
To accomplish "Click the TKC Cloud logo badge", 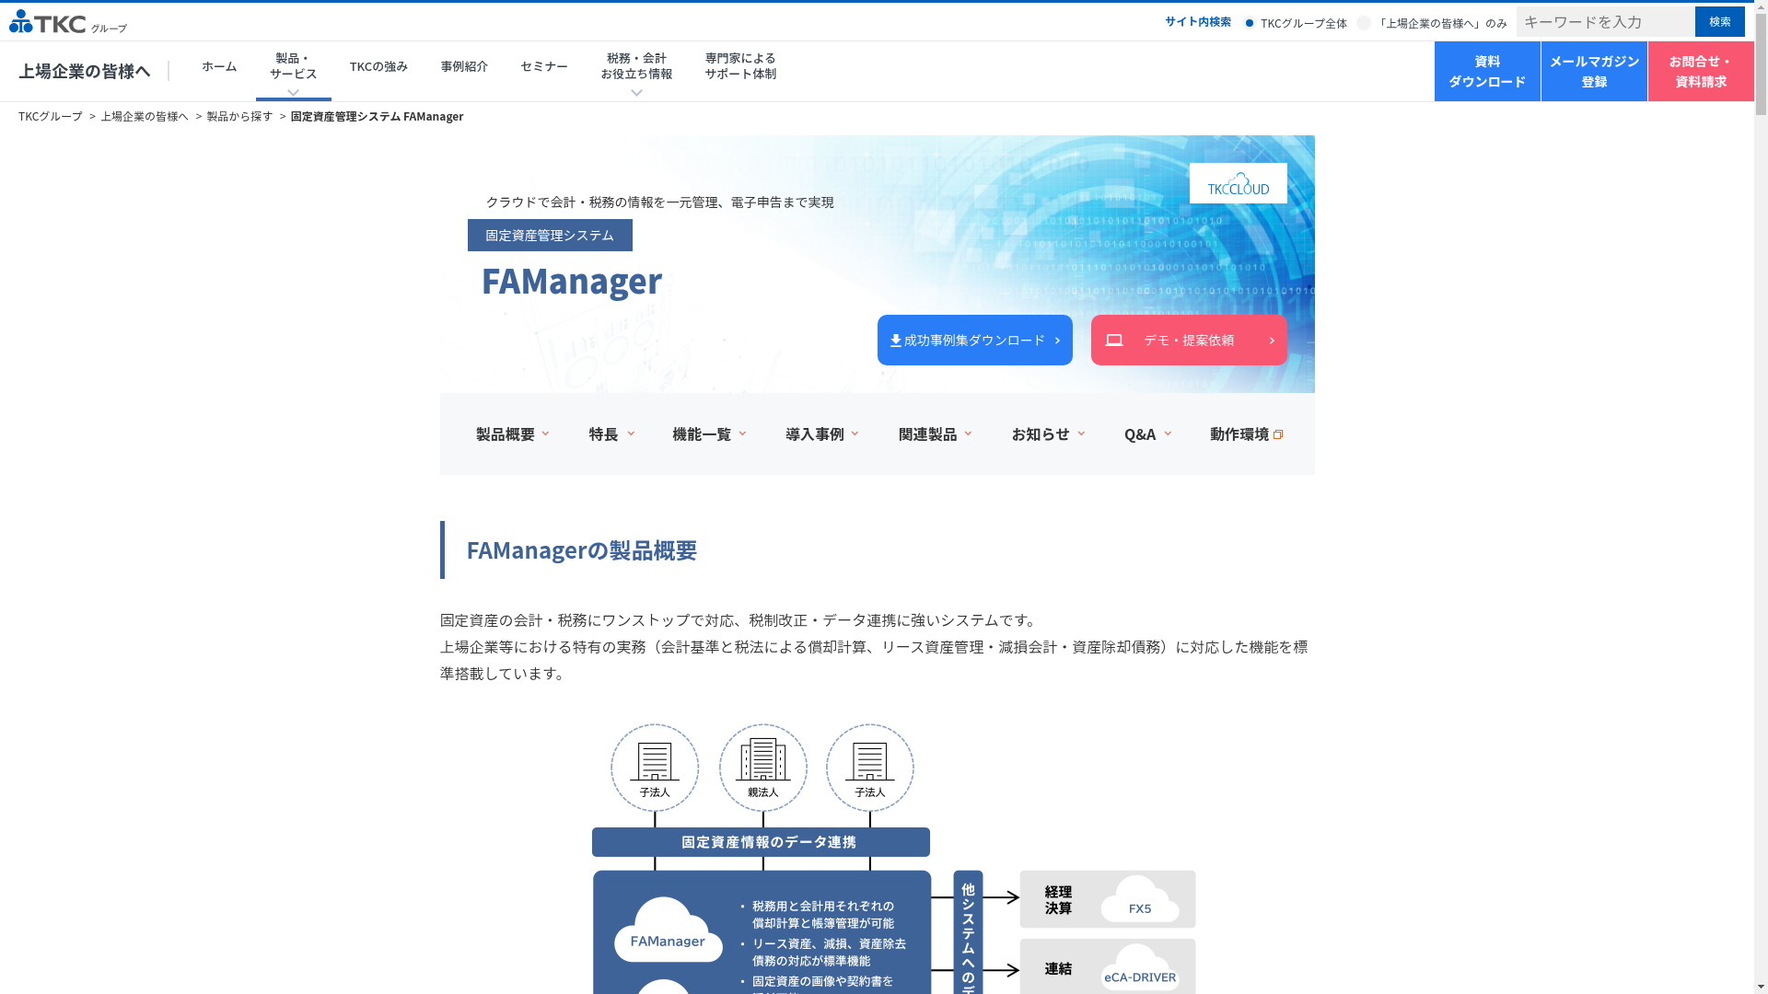I will click(1238, 183).
